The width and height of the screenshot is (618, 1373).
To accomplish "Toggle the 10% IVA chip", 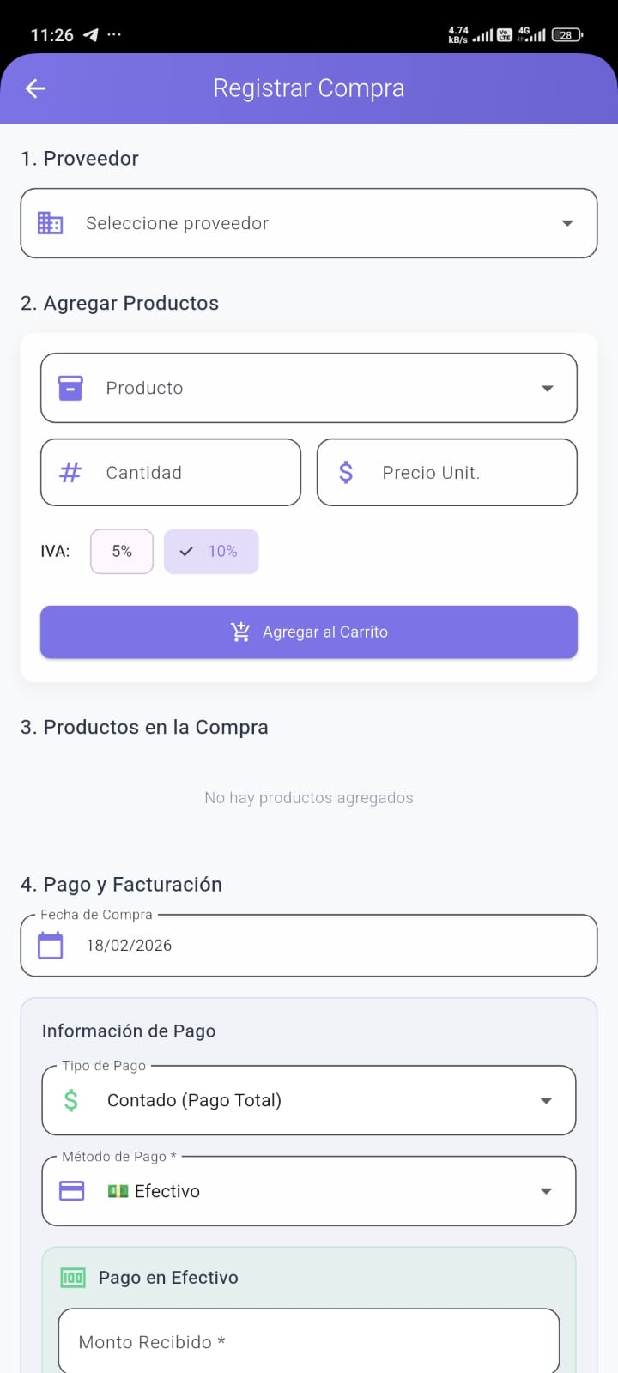I will (211, 551).
